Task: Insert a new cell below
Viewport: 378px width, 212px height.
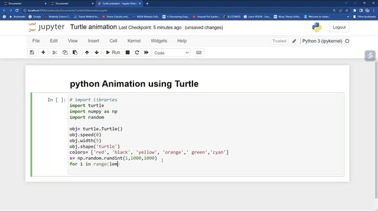Action: pyautogui.click(x=43, y=52)
